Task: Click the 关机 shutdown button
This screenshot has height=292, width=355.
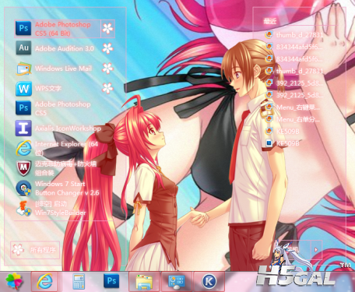Action: pyautogui.click(x=293, y=250)
